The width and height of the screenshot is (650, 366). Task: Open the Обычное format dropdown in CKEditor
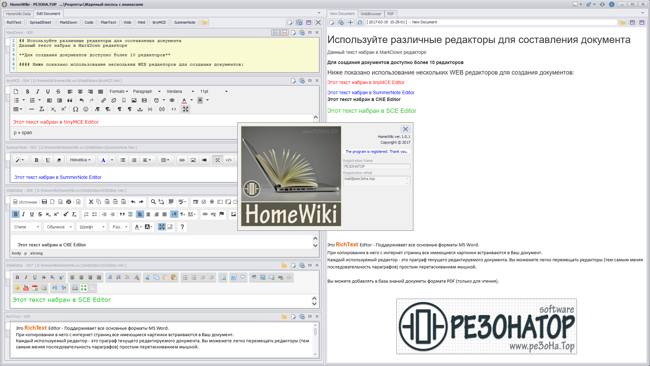point(59,227)
